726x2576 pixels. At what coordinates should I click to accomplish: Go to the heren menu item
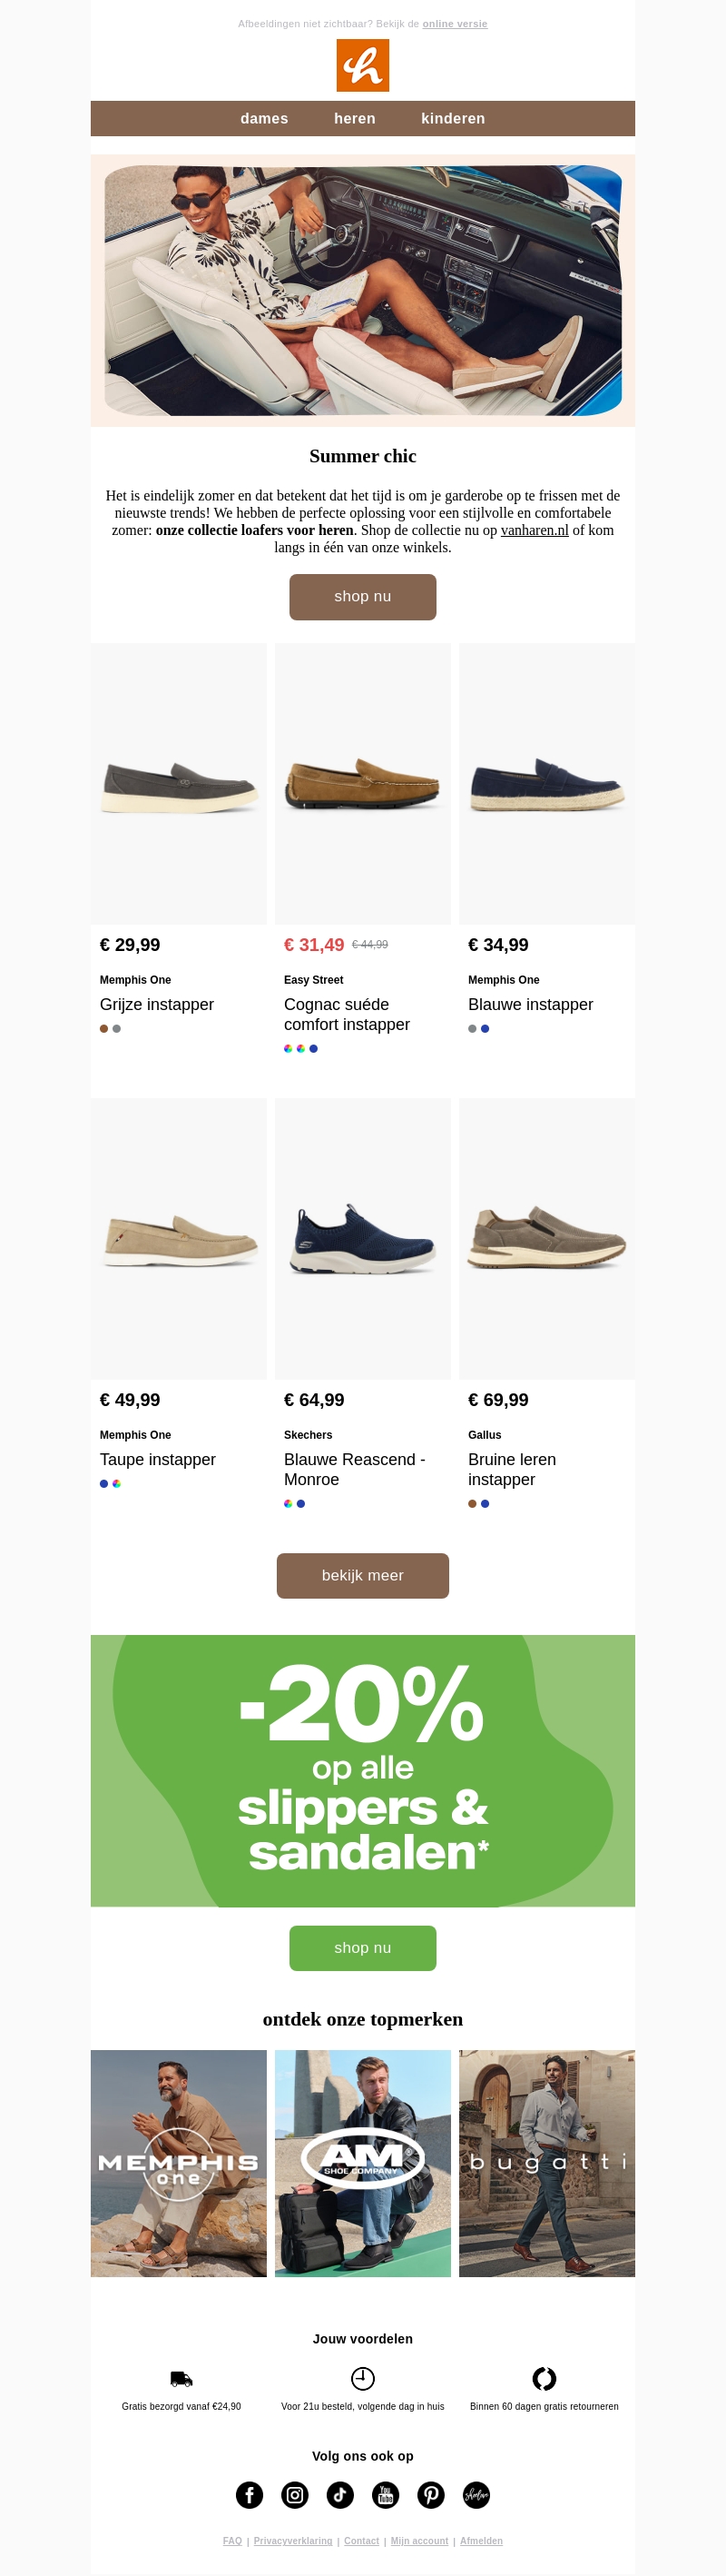(x=355, y=119)
